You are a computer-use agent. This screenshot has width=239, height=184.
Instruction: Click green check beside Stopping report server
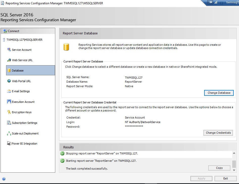coord(62,153)
